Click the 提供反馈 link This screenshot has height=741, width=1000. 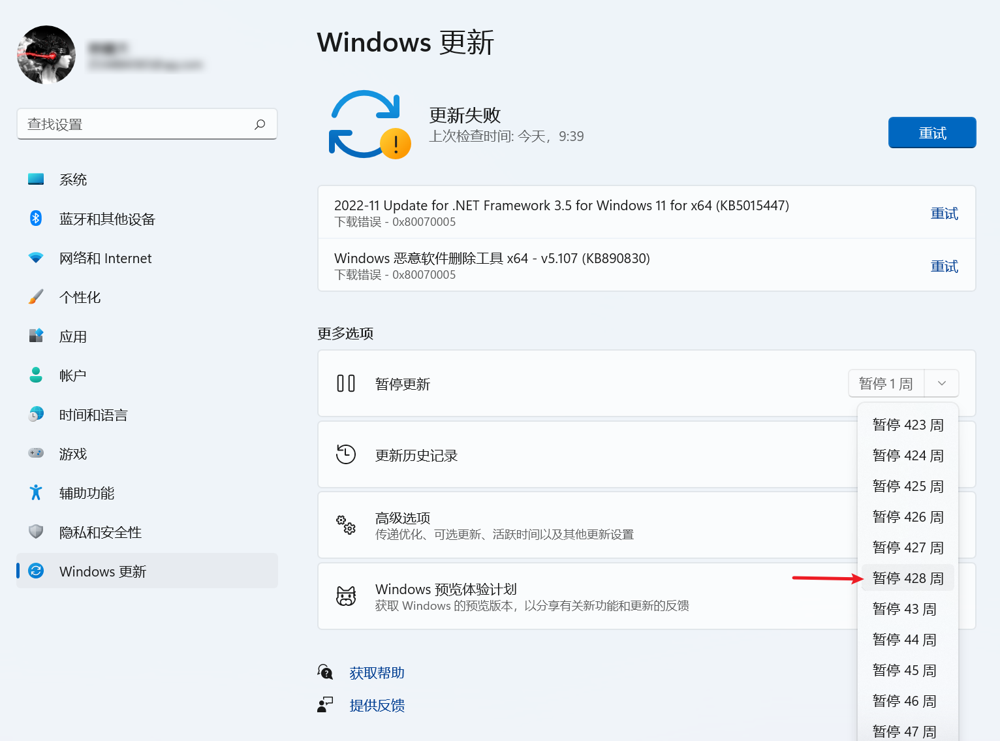pos(377,706)
